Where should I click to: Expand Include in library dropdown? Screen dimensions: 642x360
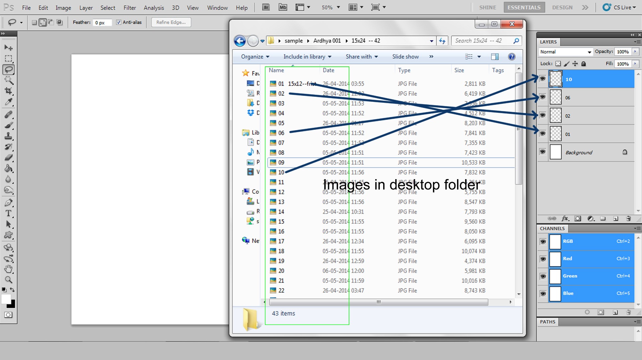[x=307, y=57]
